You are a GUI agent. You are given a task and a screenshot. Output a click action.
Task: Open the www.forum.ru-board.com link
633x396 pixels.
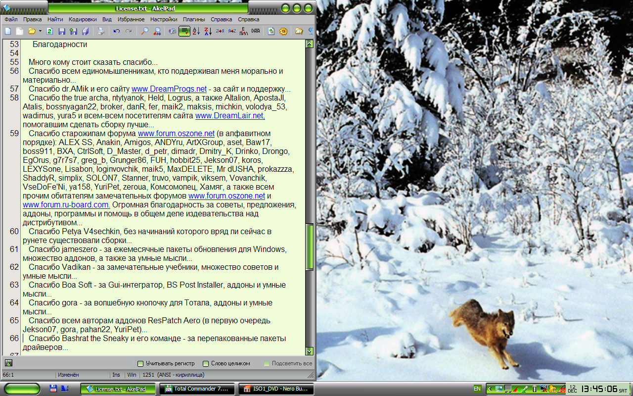(x=65, y=205)
